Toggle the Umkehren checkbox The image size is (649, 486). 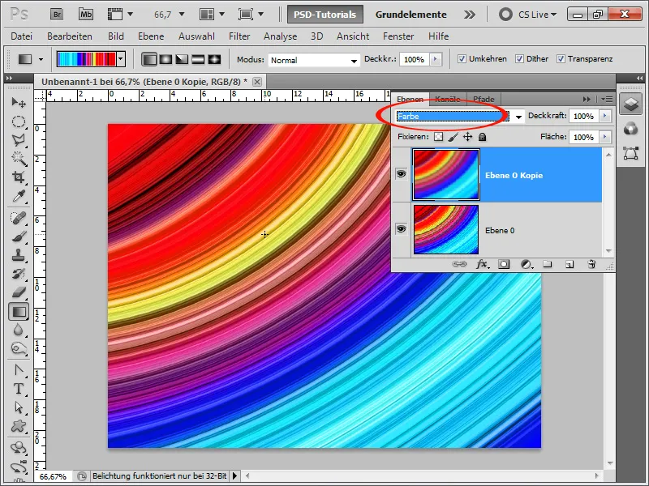462,59
